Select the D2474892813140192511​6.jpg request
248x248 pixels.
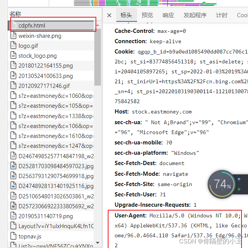(x=51, y=186)
